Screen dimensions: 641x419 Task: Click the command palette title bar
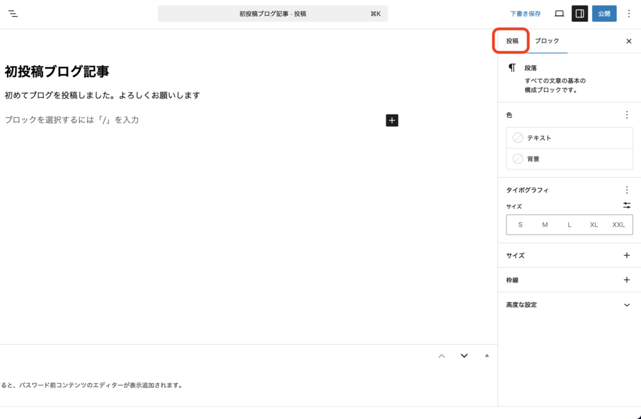(x=272, y=14)
